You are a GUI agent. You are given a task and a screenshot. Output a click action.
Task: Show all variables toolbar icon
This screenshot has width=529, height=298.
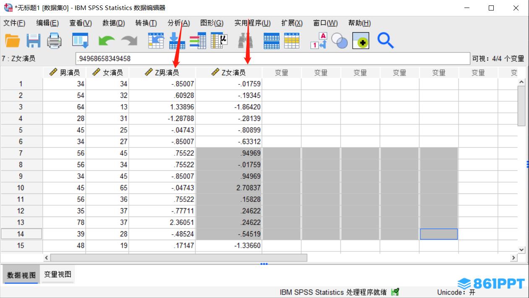(x=361, y=41)
